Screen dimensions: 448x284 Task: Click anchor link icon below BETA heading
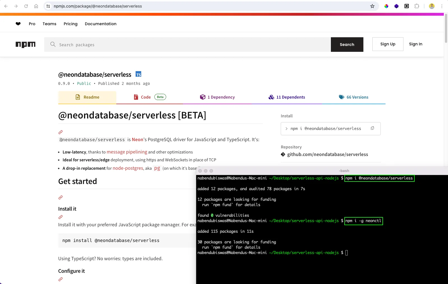60,132
